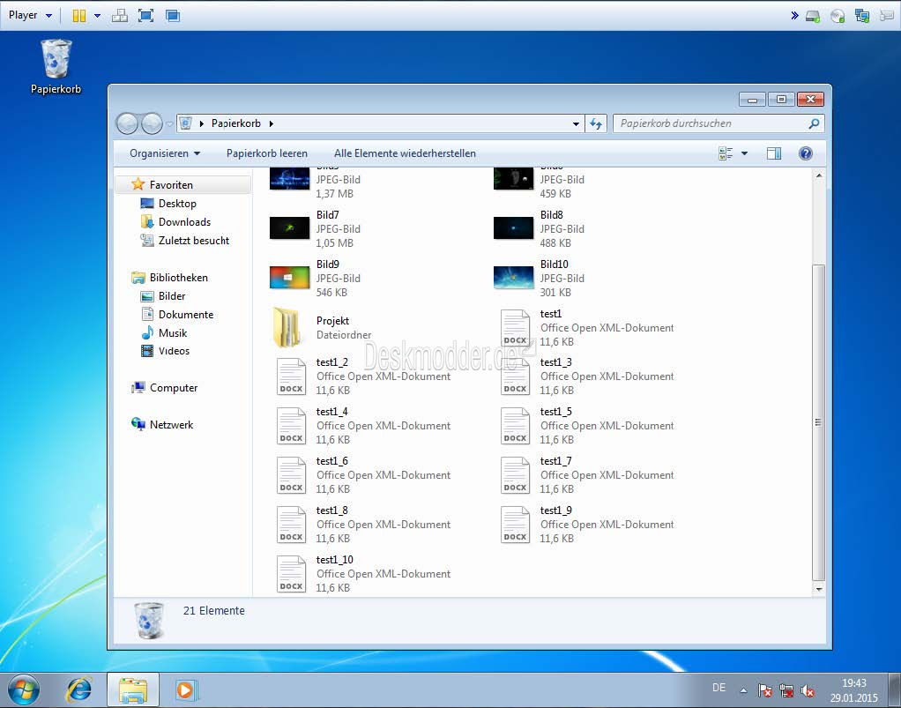Click the search magnifier icon
This screenshot has width=901, height=708.
point(814,123)
